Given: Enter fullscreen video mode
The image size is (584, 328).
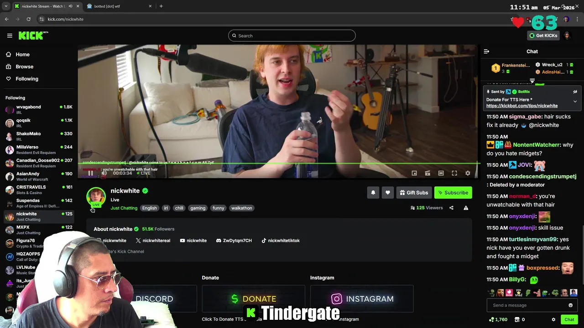Looking at the screenshot, I should click(454, 173).
